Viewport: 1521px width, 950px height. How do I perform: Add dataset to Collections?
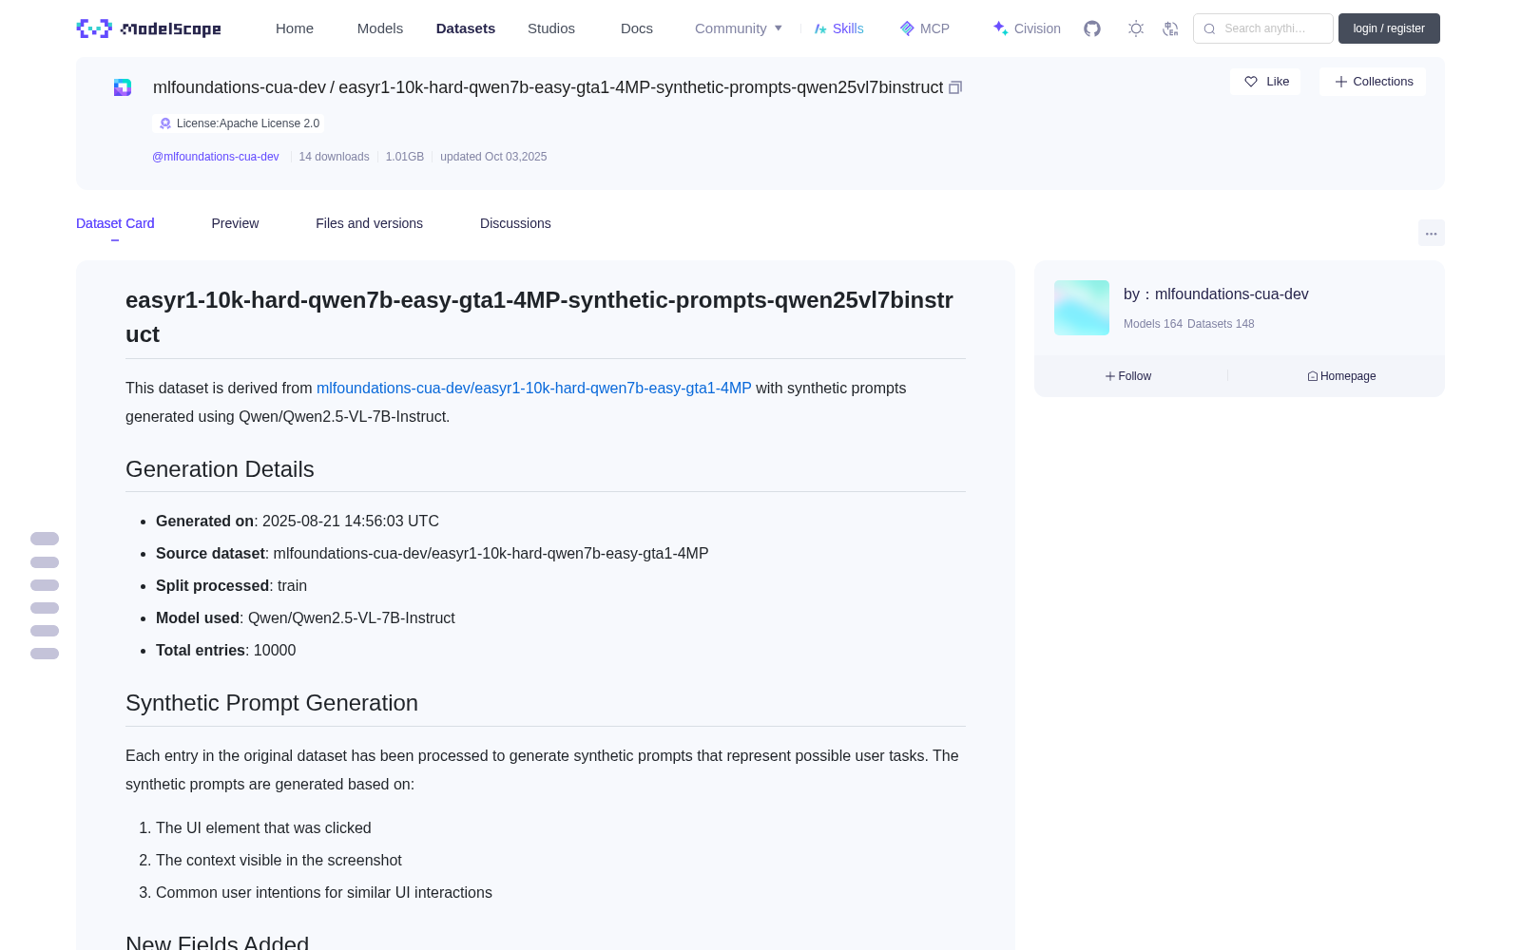1373,82
